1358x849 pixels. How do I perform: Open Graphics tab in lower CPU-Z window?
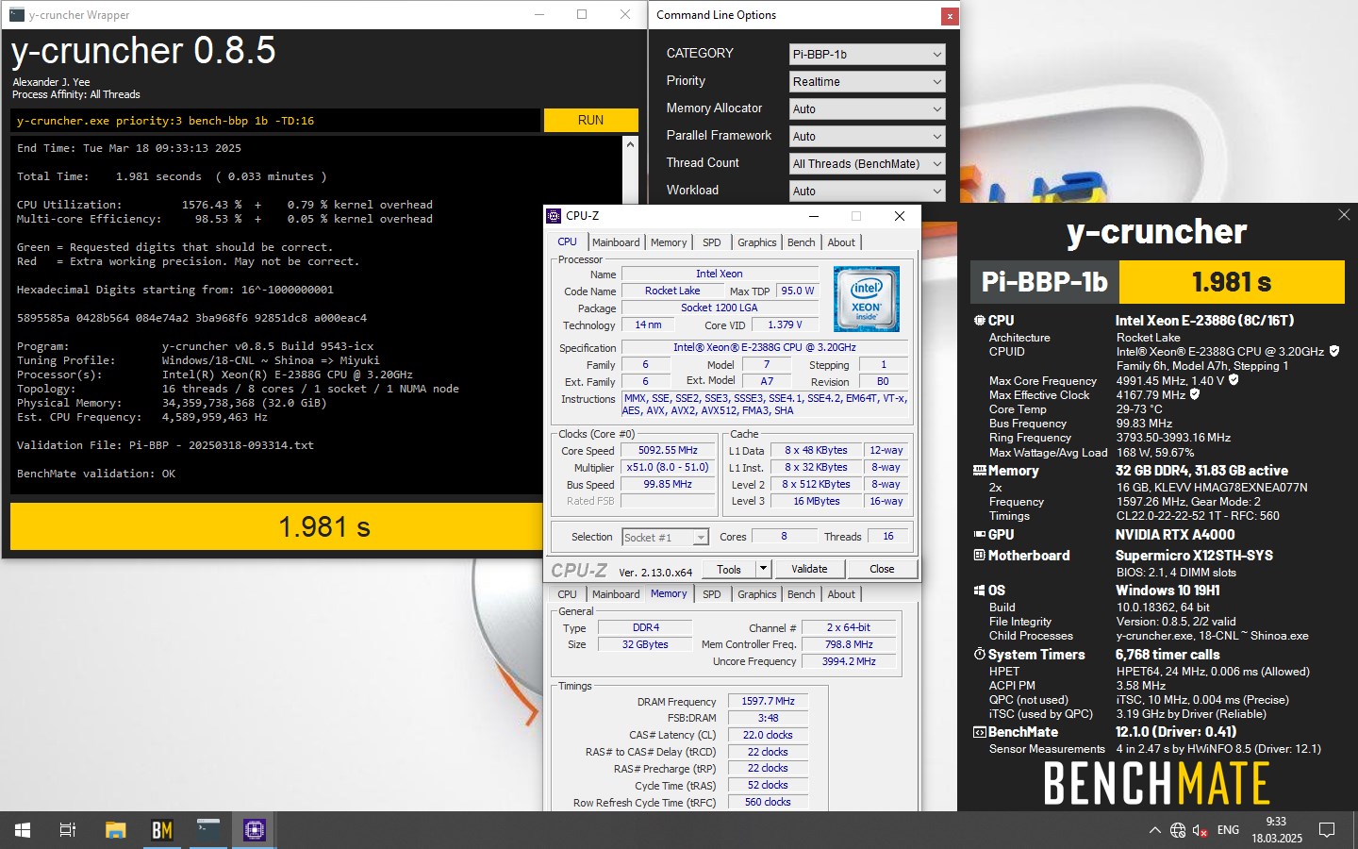coord(757,594)
